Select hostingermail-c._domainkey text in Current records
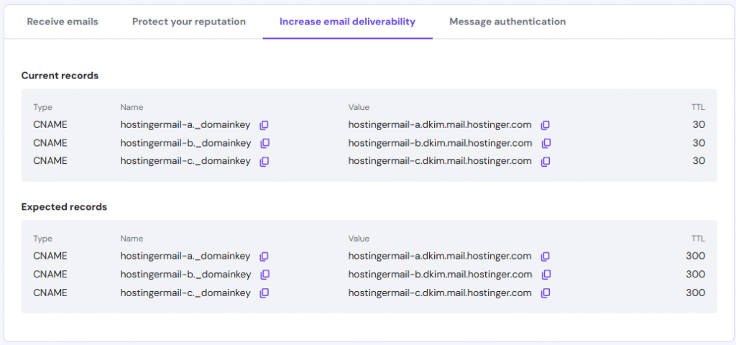 point(185,160)
